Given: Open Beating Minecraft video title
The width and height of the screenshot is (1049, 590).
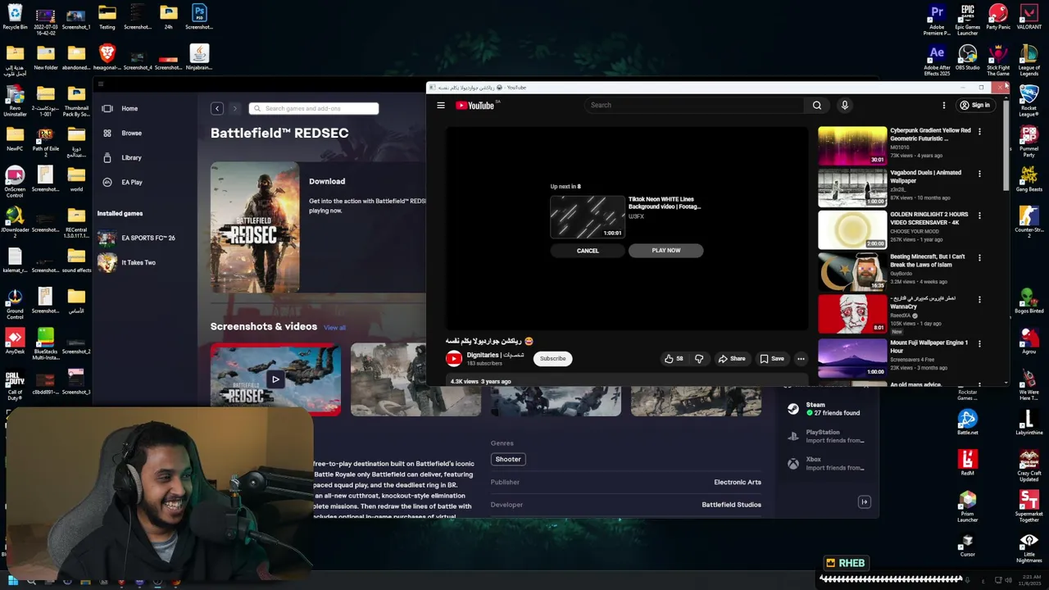Looking at the screenshot, I should click(x=928, y=261).
